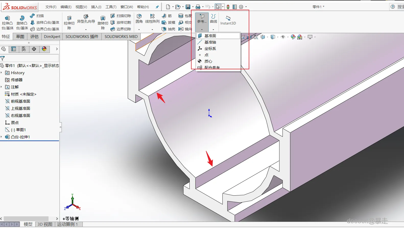Select the 包覆 wrap tool
This screenshot has width=404, height=228.
click(x=185, y=16)
